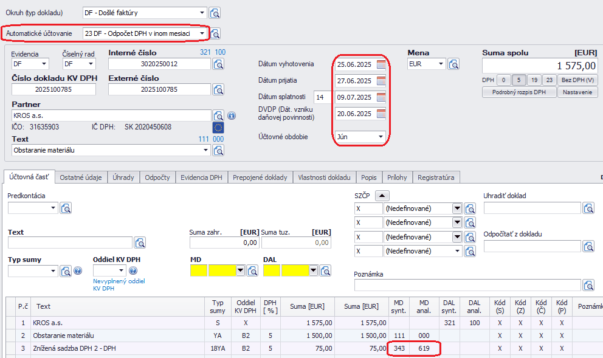Open lookup icon next to Mena currency
This screenshot has width=603, height=358.
[x=453, y=64]
